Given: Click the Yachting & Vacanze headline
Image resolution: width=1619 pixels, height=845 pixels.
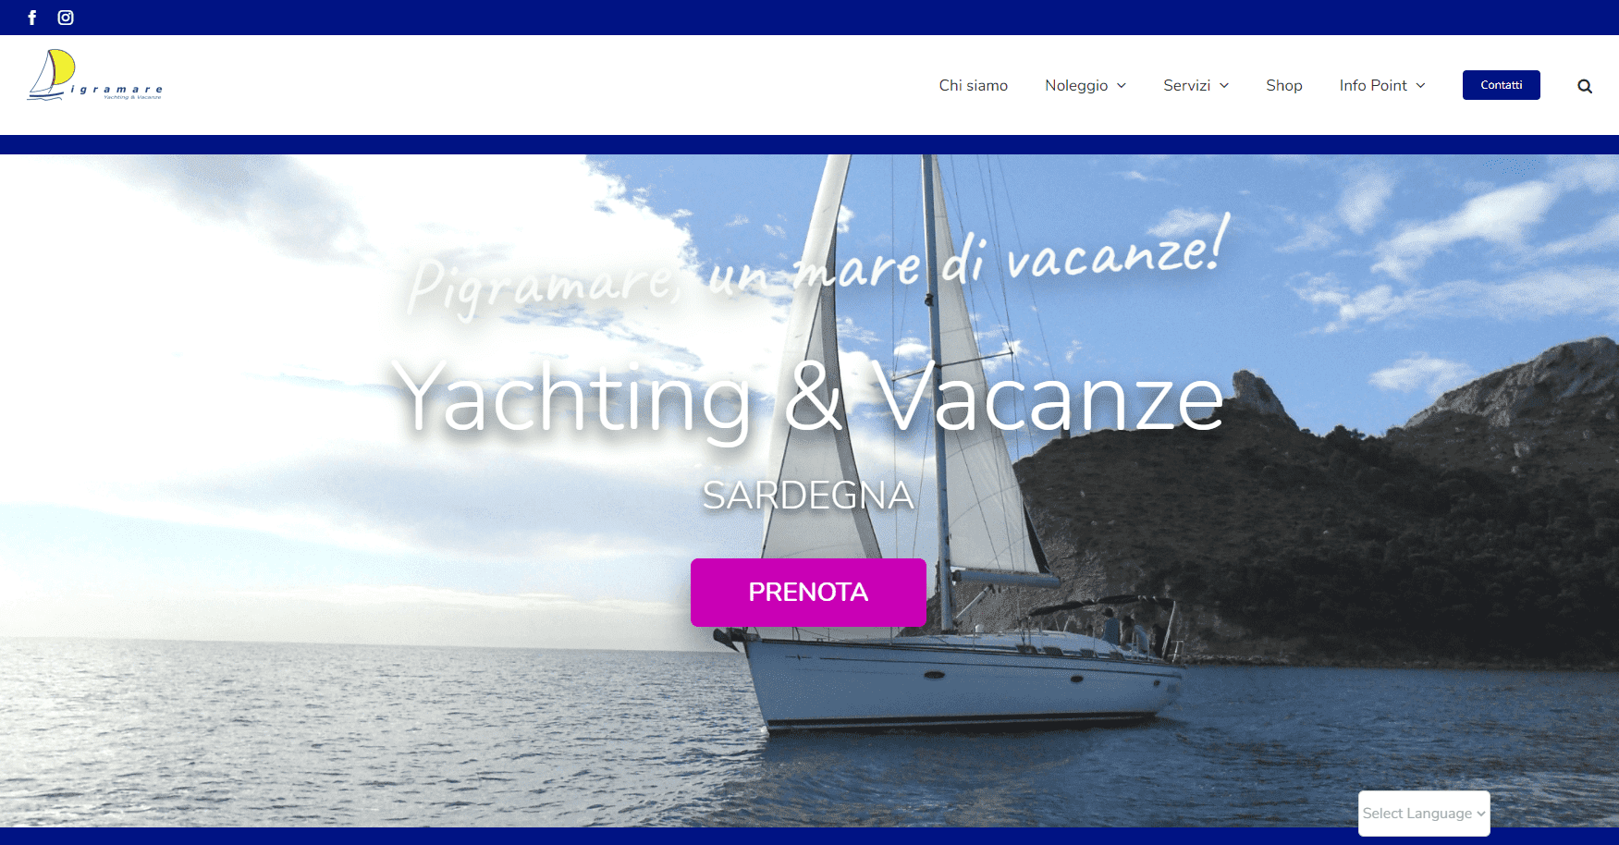Looking at the screenshot, I should (808, 398).
